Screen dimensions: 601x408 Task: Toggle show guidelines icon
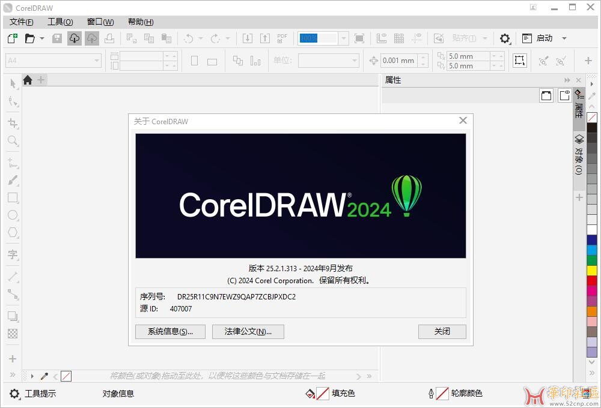(416, 38)
